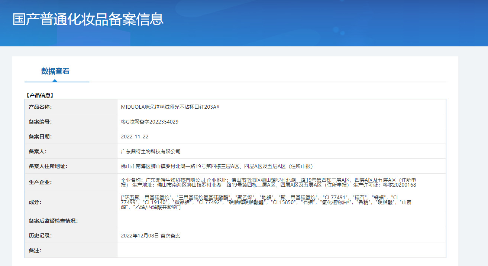
Task: Open the 数据查看 tab
Action: click(x=55, y=71)
